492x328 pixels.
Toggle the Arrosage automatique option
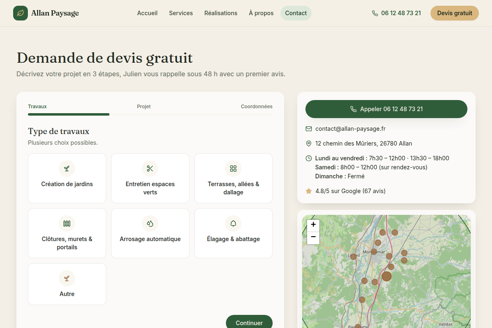[150, 233]
